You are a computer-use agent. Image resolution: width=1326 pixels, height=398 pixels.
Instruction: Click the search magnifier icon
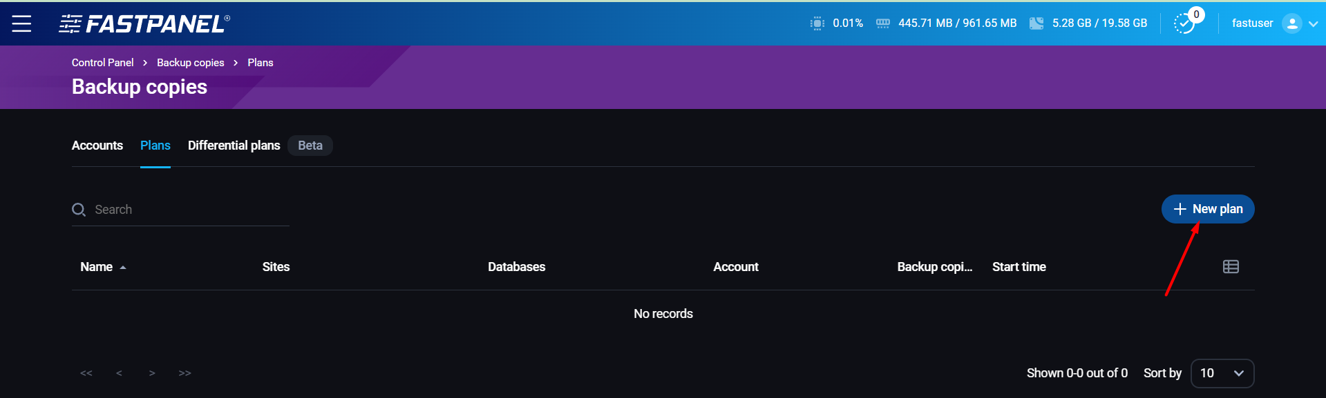79,210
